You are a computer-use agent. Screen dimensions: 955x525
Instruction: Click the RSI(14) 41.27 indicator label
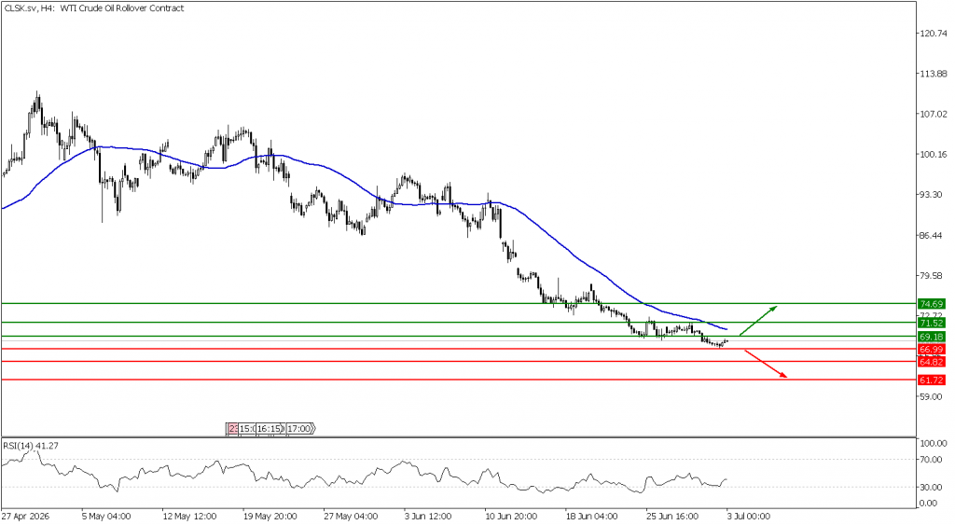click(31, 446)
